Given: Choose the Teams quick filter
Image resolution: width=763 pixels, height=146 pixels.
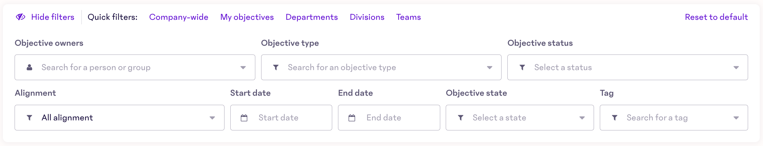Looking at the screenshot, I should click(408, 17).
